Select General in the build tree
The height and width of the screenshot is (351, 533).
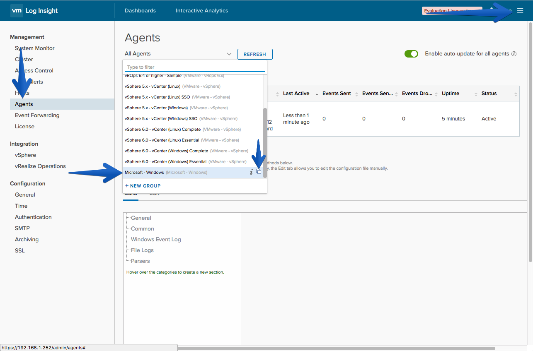pyautogui.click(x=141, y=218)
